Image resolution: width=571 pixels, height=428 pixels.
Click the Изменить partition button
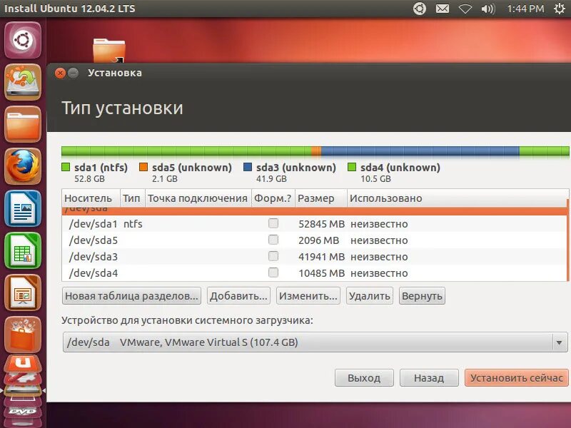[308, 296]
